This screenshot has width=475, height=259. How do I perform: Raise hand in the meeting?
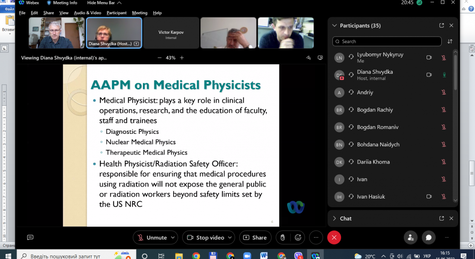click(x=282, y=237)
